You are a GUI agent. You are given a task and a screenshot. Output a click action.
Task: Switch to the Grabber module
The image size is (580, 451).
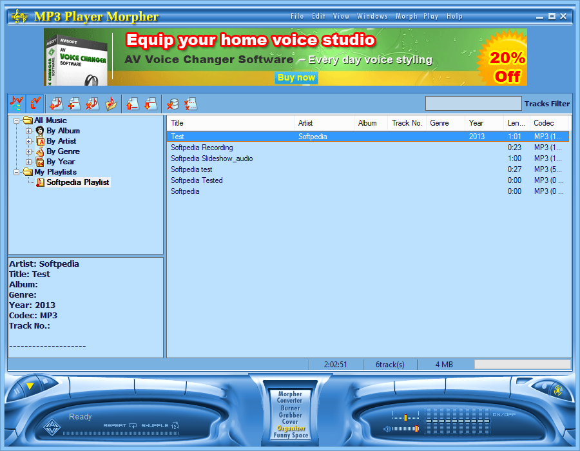point(291,415)
